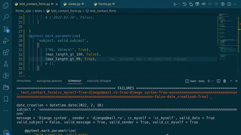Click line 33 max_length_gt_99 code
Screen dimensions: 241x135
tap(71, 59)
